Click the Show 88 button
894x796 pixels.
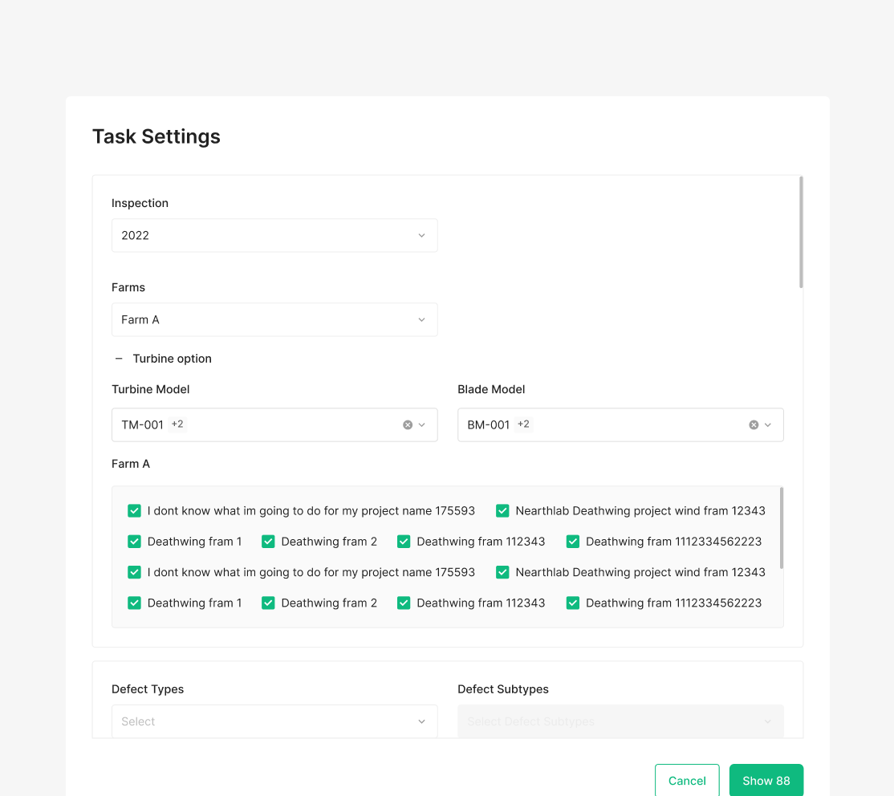click(x=766, y=780)
